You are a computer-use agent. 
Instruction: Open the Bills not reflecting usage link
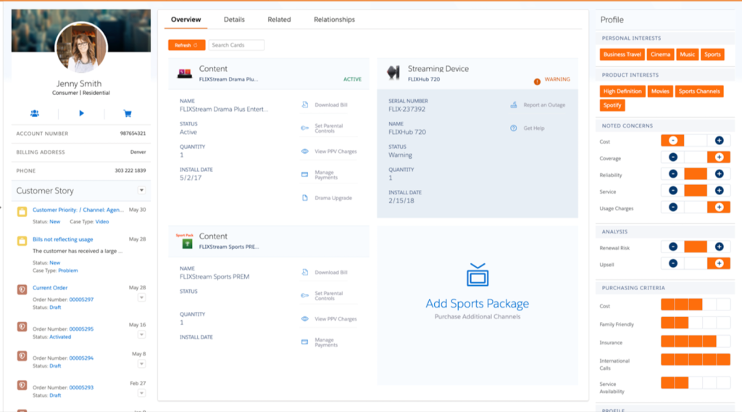click(63, 239)
